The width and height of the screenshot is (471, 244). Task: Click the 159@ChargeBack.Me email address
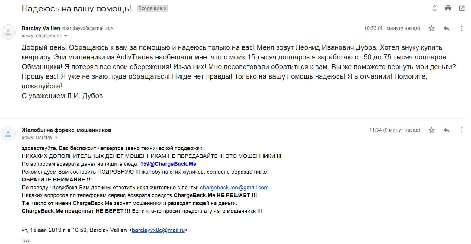click(x=168, y=164)
